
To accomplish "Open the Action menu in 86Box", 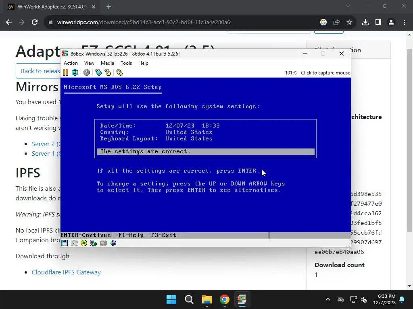I will (x=71, y=63).
